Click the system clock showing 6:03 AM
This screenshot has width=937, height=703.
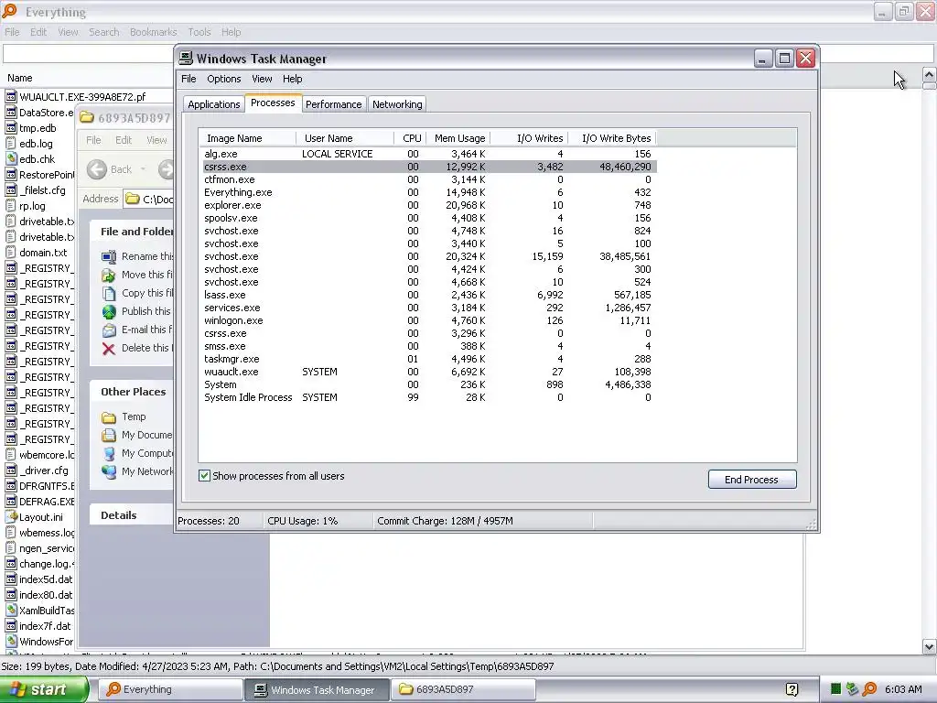pyautogui.click(x=903, y=689)
